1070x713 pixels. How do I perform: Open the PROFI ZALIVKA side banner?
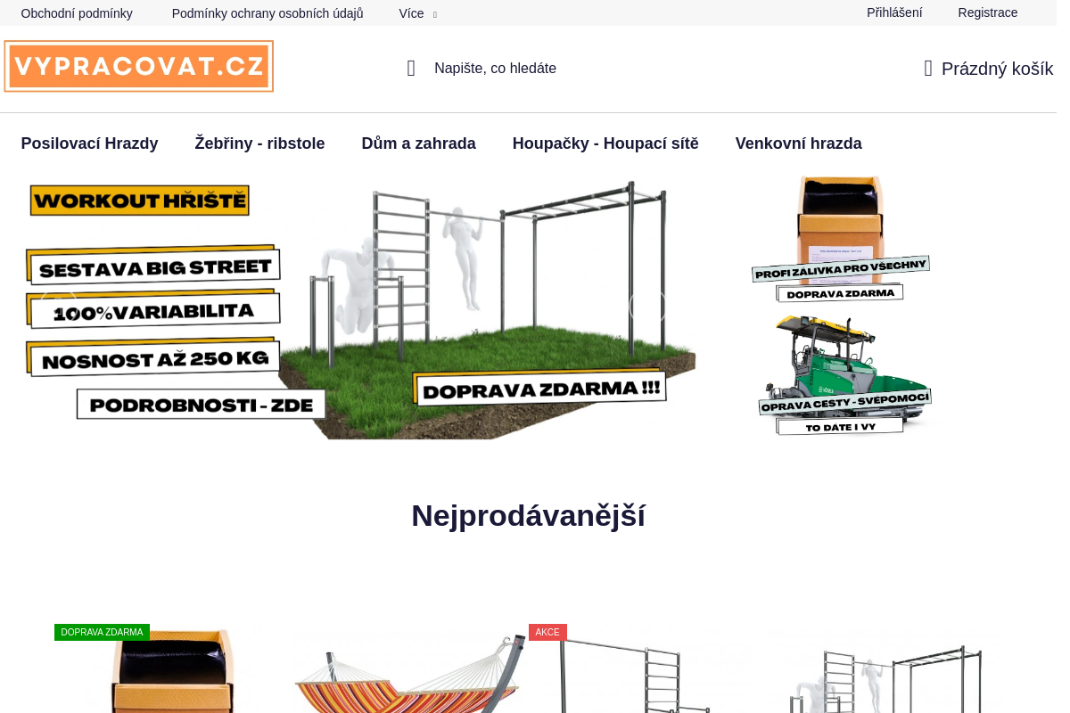pyautogui.click(x=840, y=241)
